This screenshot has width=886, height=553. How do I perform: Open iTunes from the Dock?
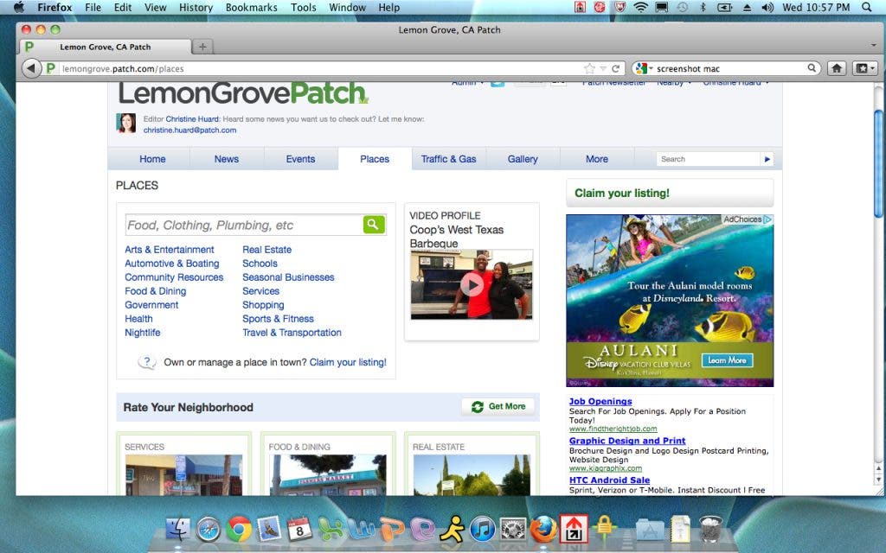tap(482, 530)
